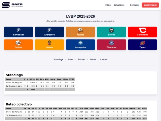The width and height of the screenshot is (161, 121).
Task: Click Bravos de Margarita in Standings table
Action: 14,83
